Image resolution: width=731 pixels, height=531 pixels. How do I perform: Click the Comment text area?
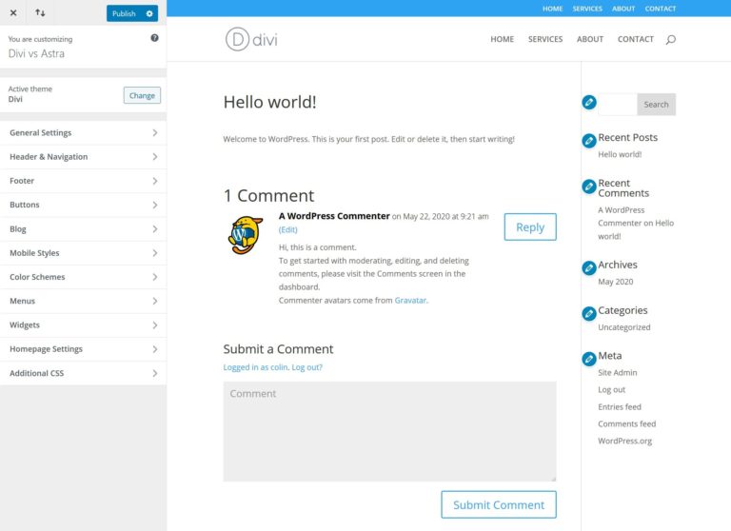389,431
